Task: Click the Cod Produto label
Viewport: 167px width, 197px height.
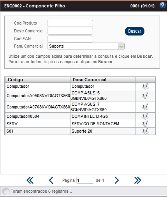Action: click(x=25, y=23)
